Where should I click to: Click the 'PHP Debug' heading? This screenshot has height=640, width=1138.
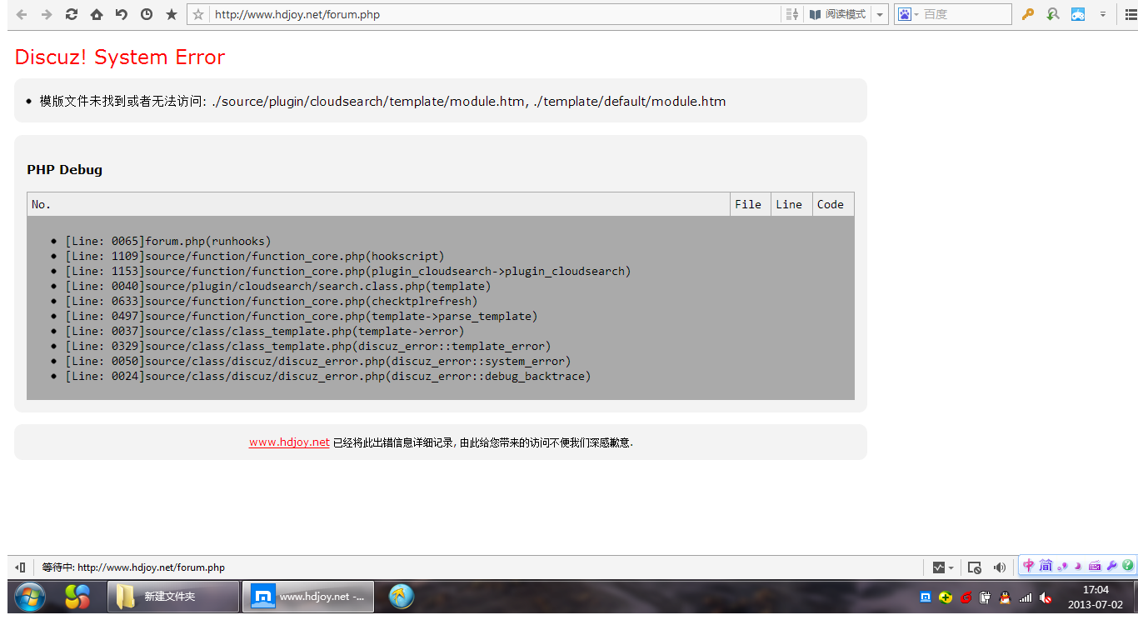(x=65, y=169)
